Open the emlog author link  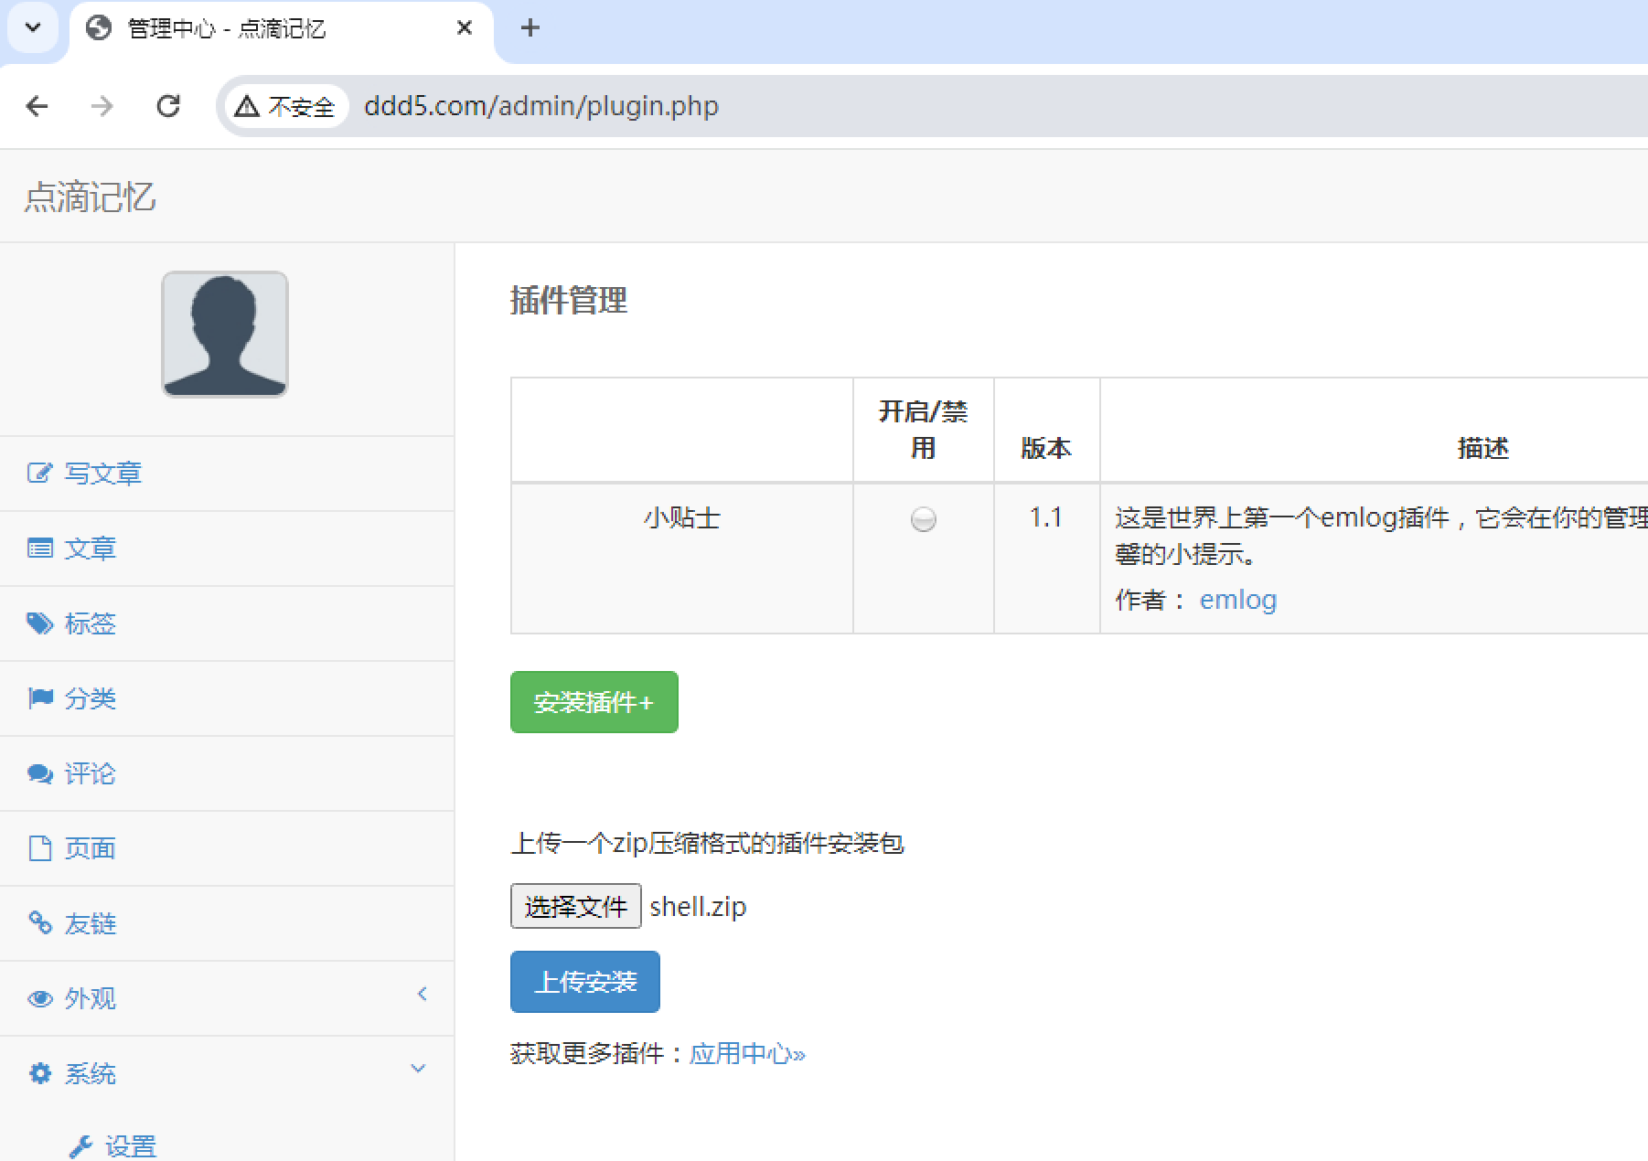tap(1237, 600)
